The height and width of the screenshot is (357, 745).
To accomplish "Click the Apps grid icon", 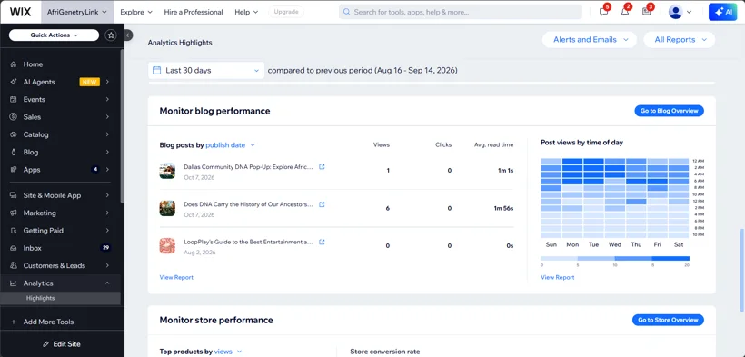I will [x=14, y=170].
